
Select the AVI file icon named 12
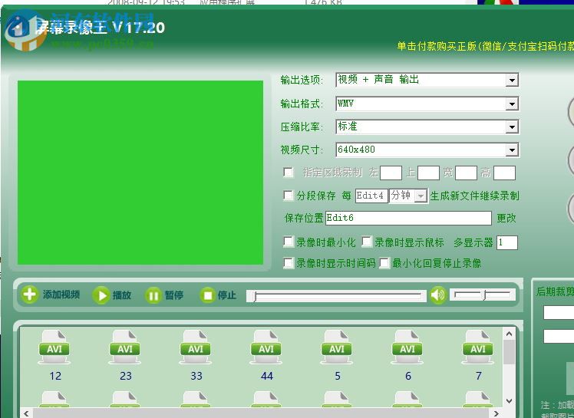[54, 347]
